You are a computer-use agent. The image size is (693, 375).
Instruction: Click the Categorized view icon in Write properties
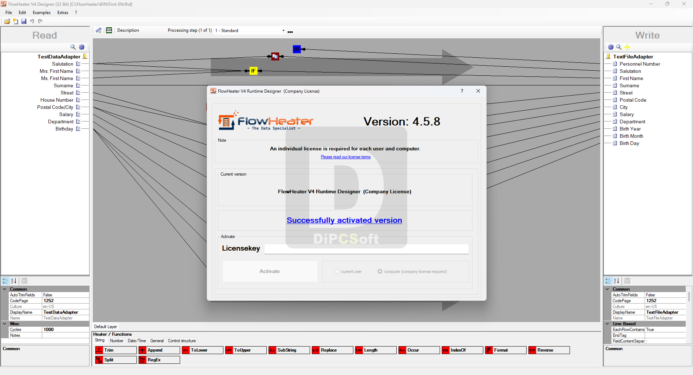tap(608, 281)
